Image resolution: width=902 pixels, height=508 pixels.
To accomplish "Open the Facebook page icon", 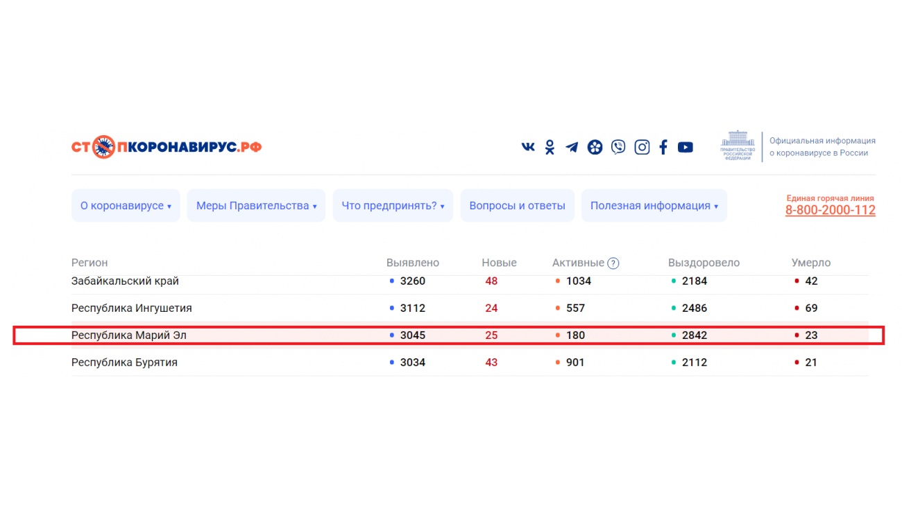I will click(663, 147).
